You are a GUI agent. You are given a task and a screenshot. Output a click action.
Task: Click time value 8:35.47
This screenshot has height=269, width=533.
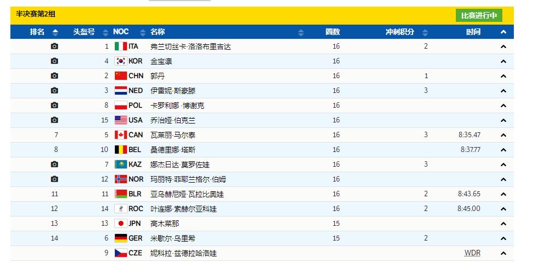[x=470, y=135]
